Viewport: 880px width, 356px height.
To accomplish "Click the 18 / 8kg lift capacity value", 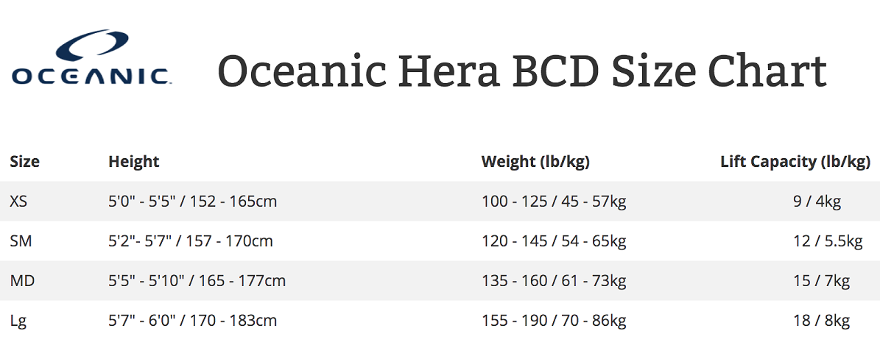I will click(822, 321).
